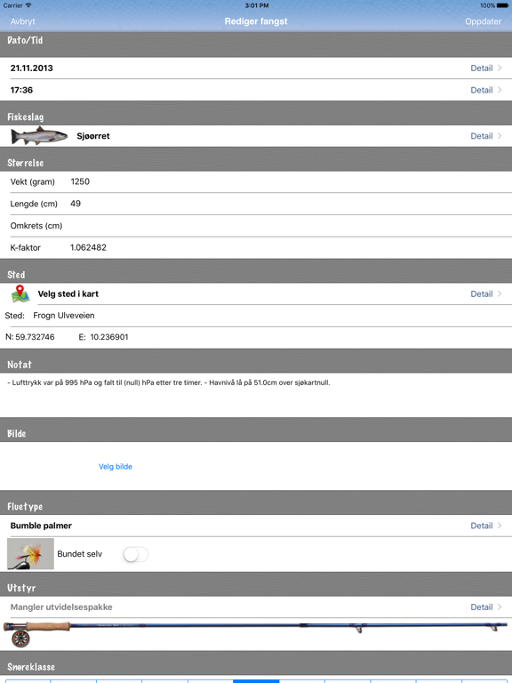Edit the Sted field Frogn Ulveveien
The width and height of the screenshot is (512, 683).
coord(256,316)
